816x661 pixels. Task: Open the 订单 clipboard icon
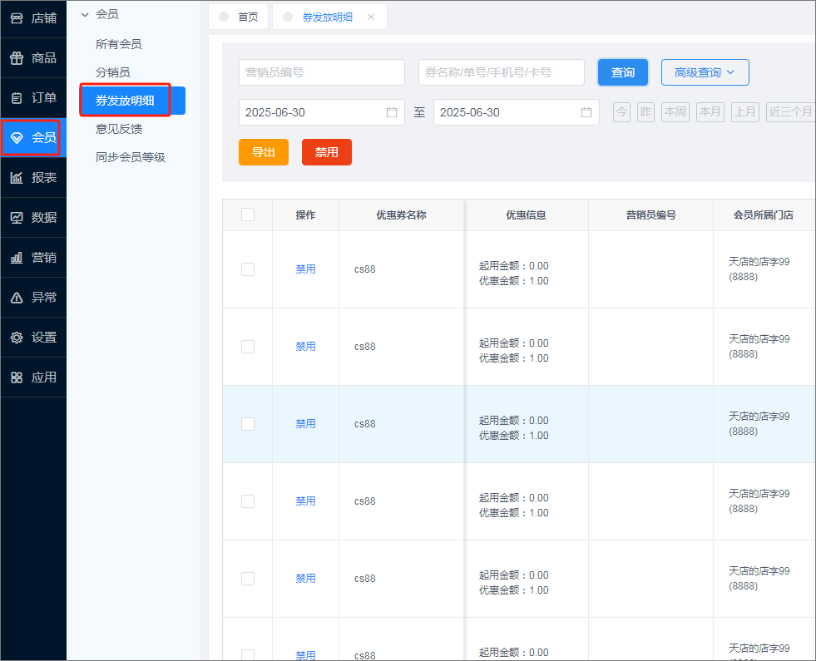pos(17,98)
